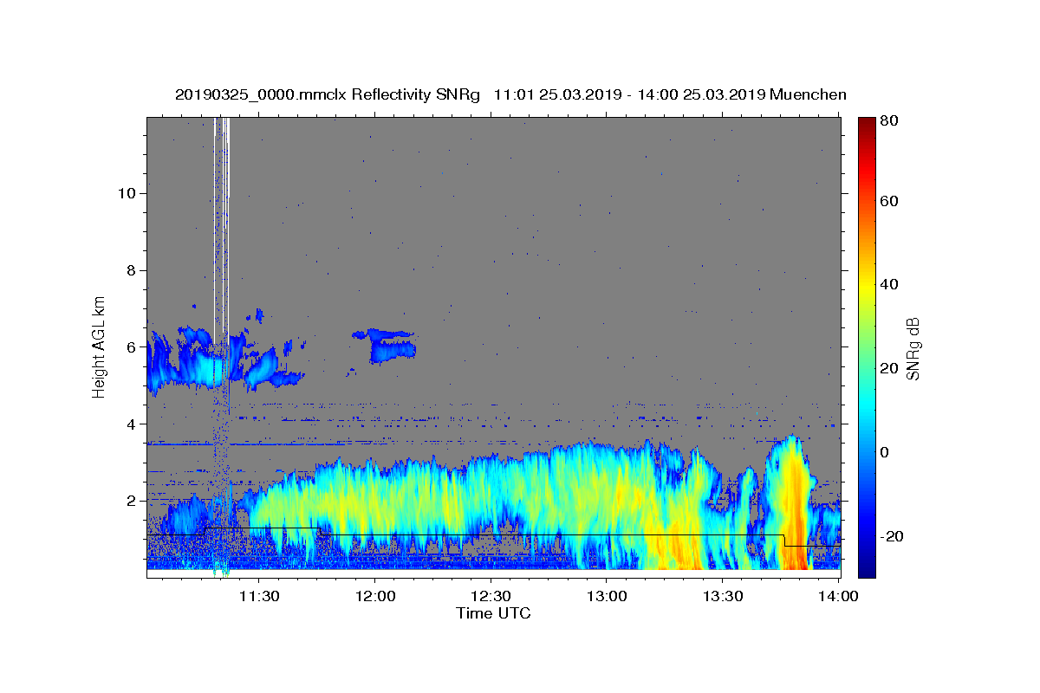Click the 13:30 time tick label
Viewport: 1040px width, 693px height.
[x=724, y=596]
